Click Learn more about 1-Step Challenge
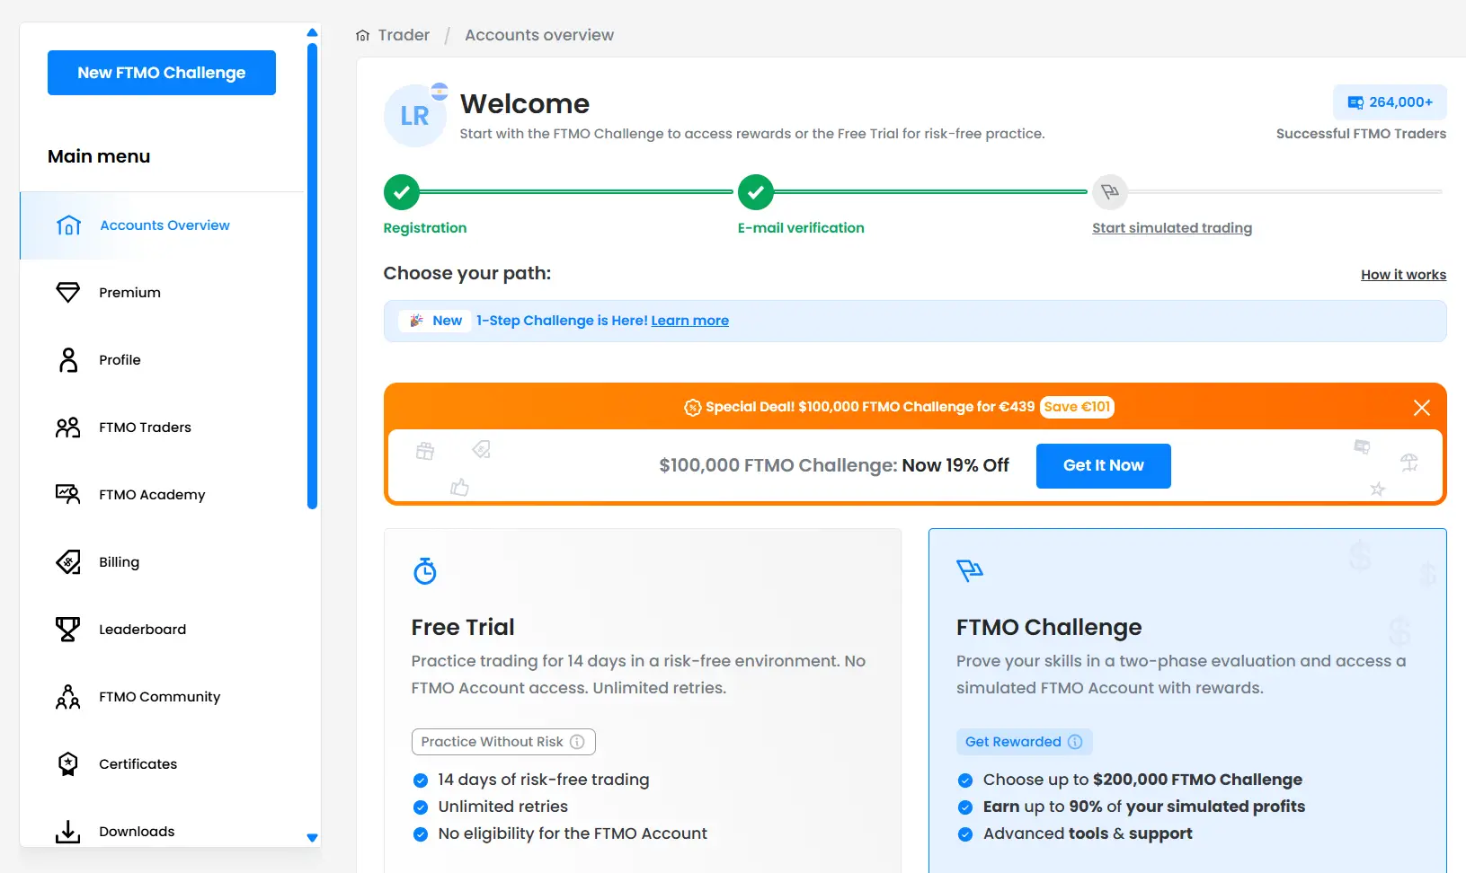 689,321
